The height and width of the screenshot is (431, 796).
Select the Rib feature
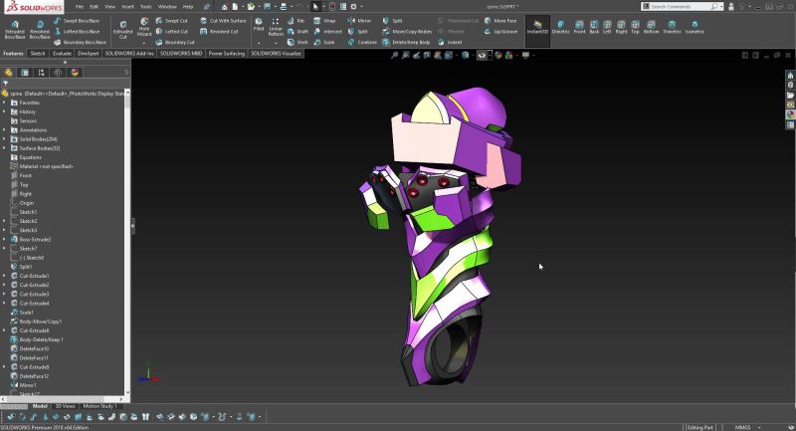(296, 21)
